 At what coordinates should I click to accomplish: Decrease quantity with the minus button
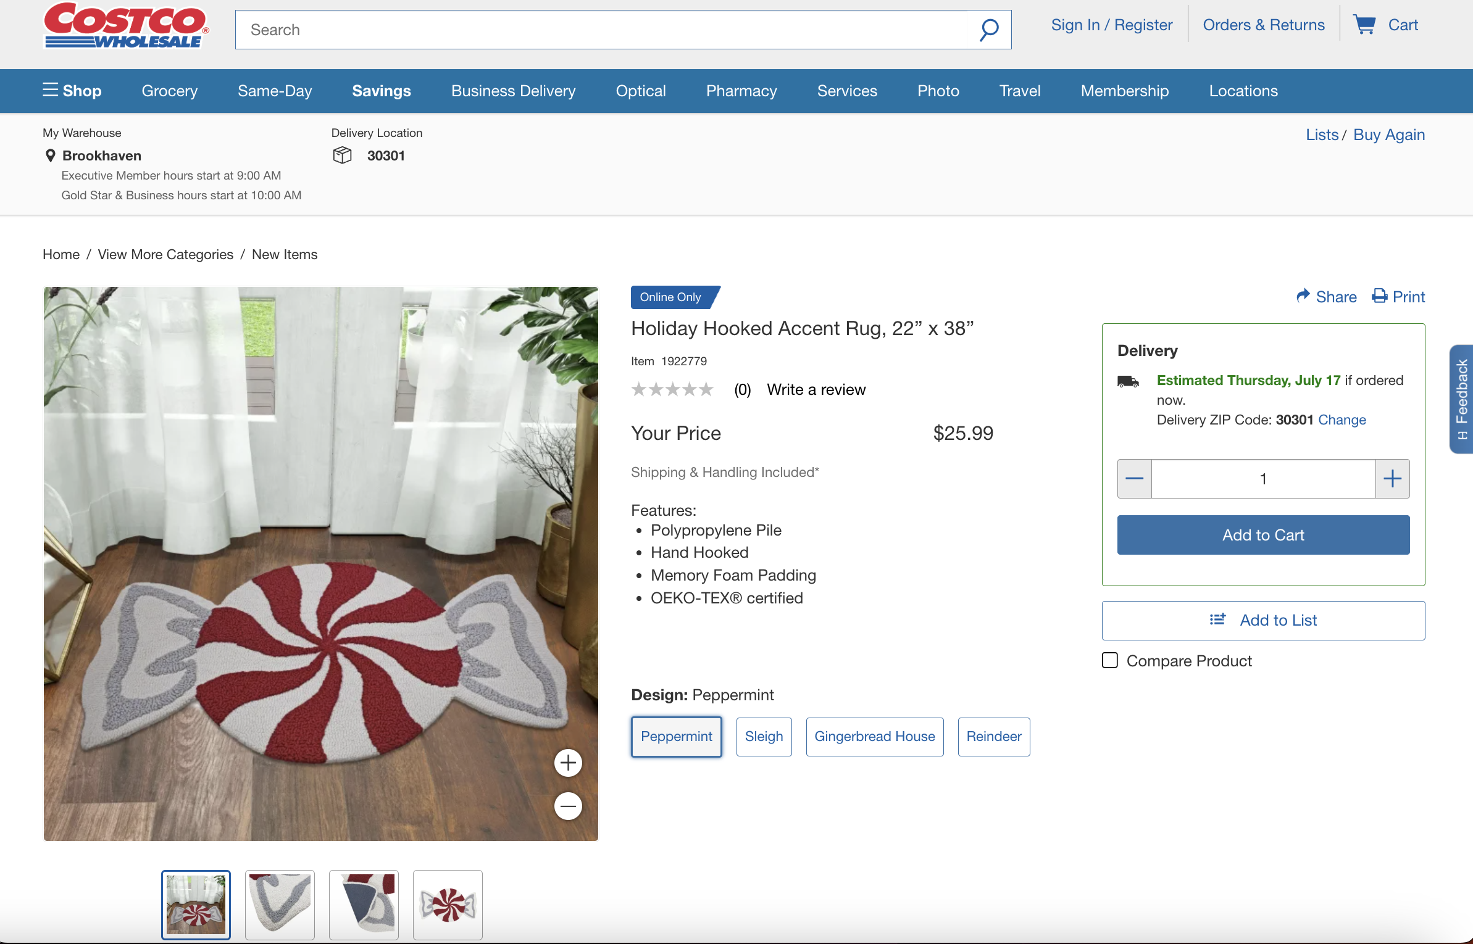tap(1135, 479)
